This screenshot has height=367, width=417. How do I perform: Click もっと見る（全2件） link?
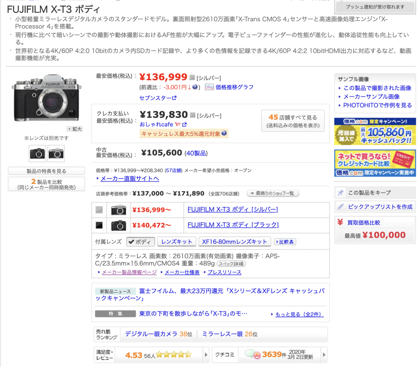[x=299, y=314]
